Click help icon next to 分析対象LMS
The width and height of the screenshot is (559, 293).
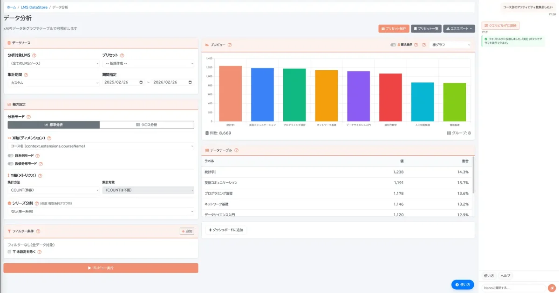click(x=34, y=55)
